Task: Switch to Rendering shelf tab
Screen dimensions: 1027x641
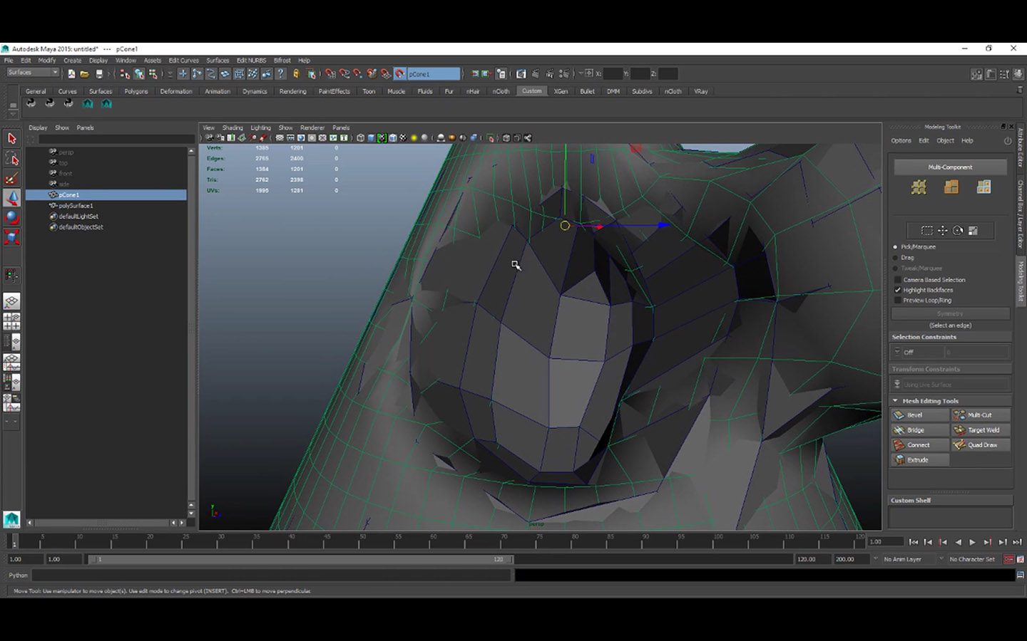Action: (x=292, y=91)
